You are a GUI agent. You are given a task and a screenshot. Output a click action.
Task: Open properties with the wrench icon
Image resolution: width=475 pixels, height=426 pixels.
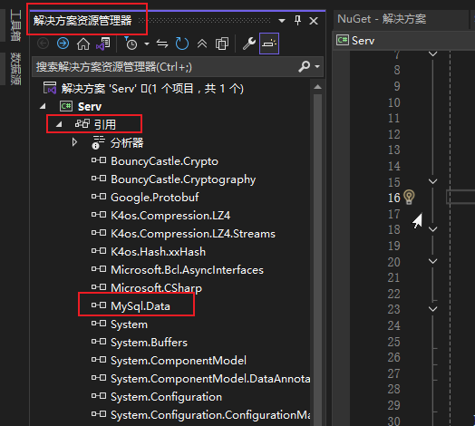[x=249, y=44]
